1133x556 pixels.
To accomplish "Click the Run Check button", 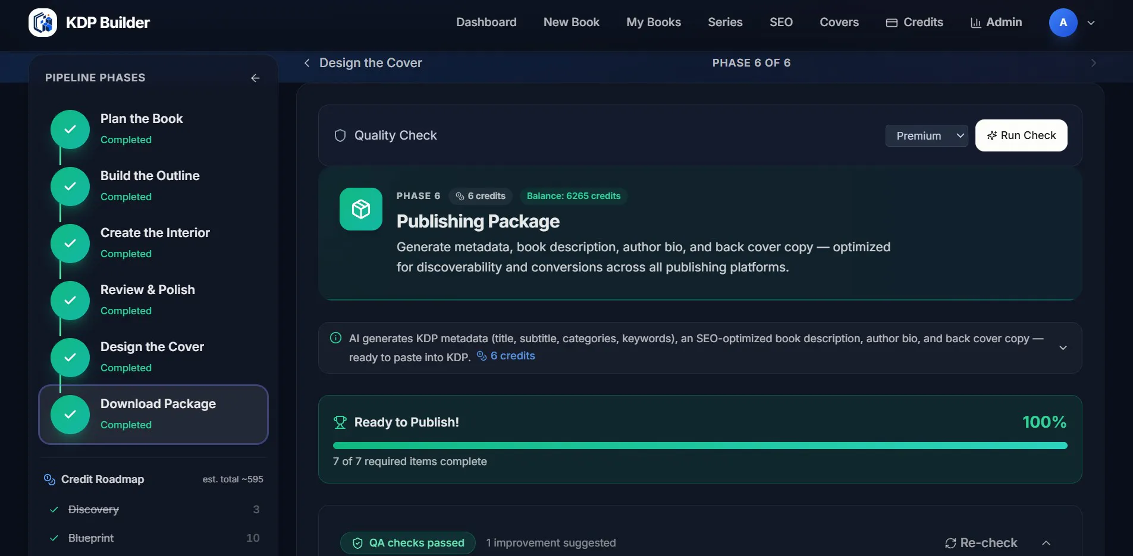I will [x=1021, y=135].
